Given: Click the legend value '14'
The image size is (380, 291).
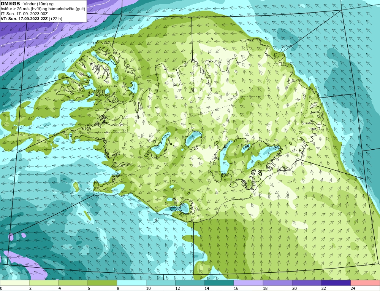Looking at the screenshot, I should [x=207, y=288].
